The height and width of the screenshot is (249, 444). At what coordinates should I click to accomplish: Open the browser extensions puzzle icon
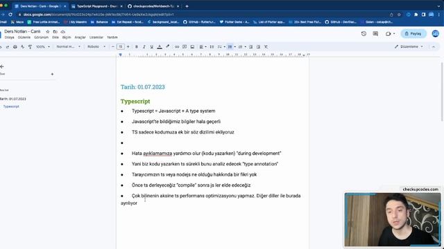[x=416, y=15]
